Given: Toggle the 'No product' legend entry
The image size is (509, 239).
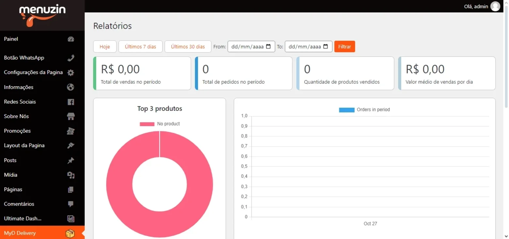Looking at the screenshot, I should [x=160, y=124].
